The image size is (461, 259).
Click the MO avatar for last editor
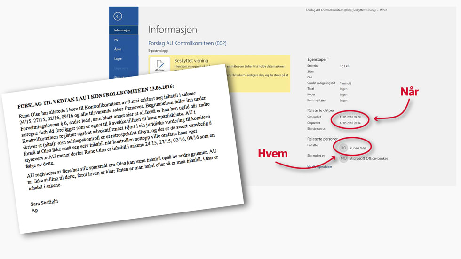(x=344, y=158)
